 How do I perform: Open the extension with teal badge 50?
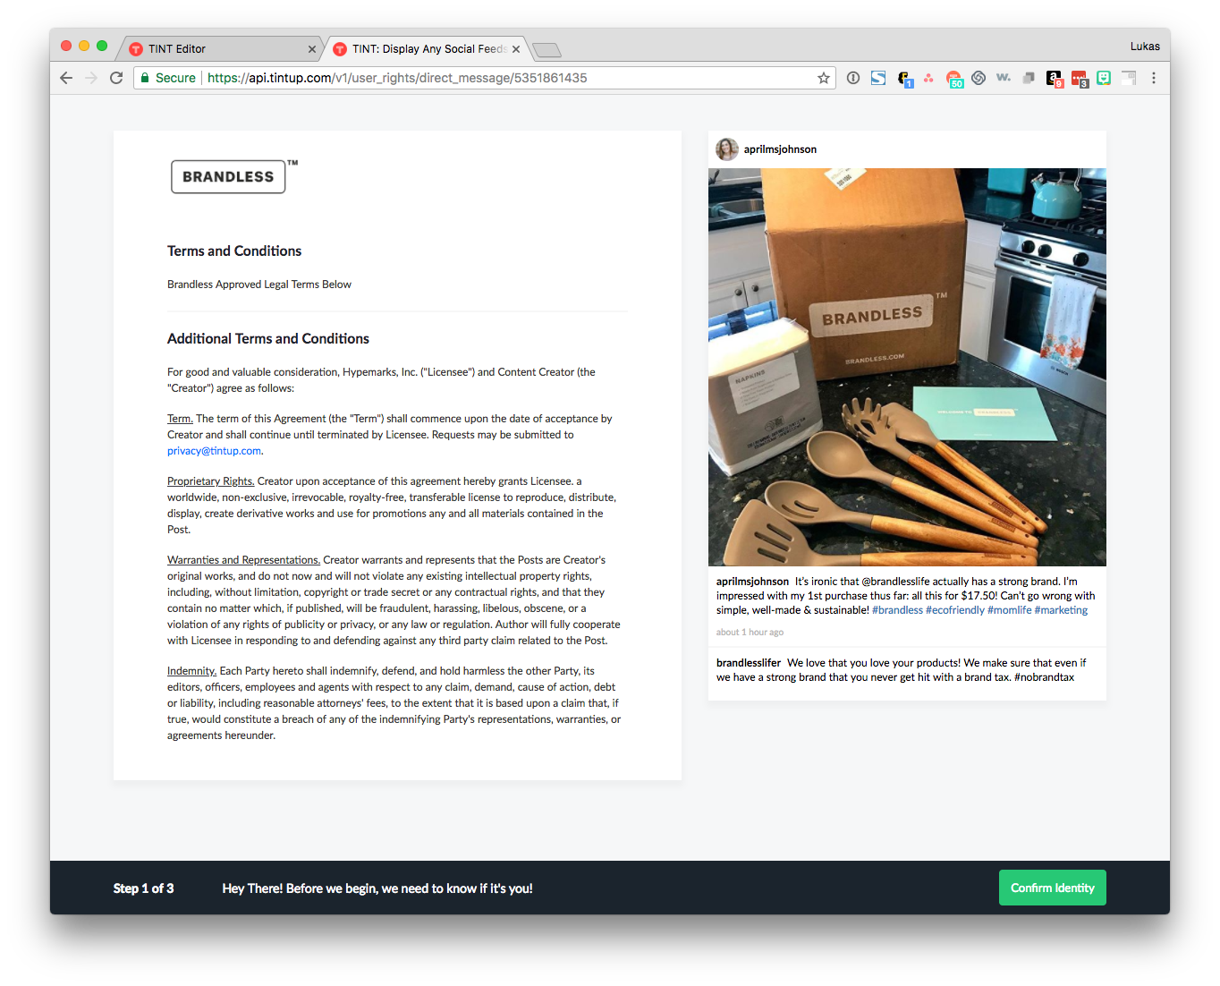pyautogui.click(x=954, y=80)
